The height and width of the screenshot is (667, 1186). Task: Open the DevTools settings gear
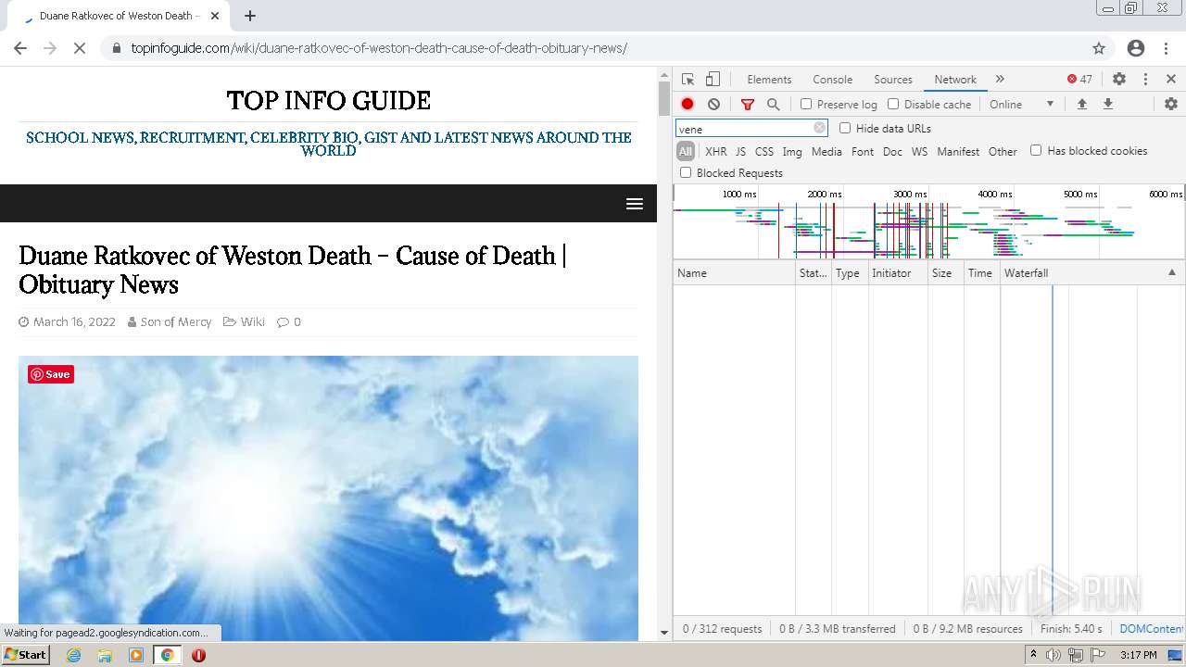coord(1119,80)
